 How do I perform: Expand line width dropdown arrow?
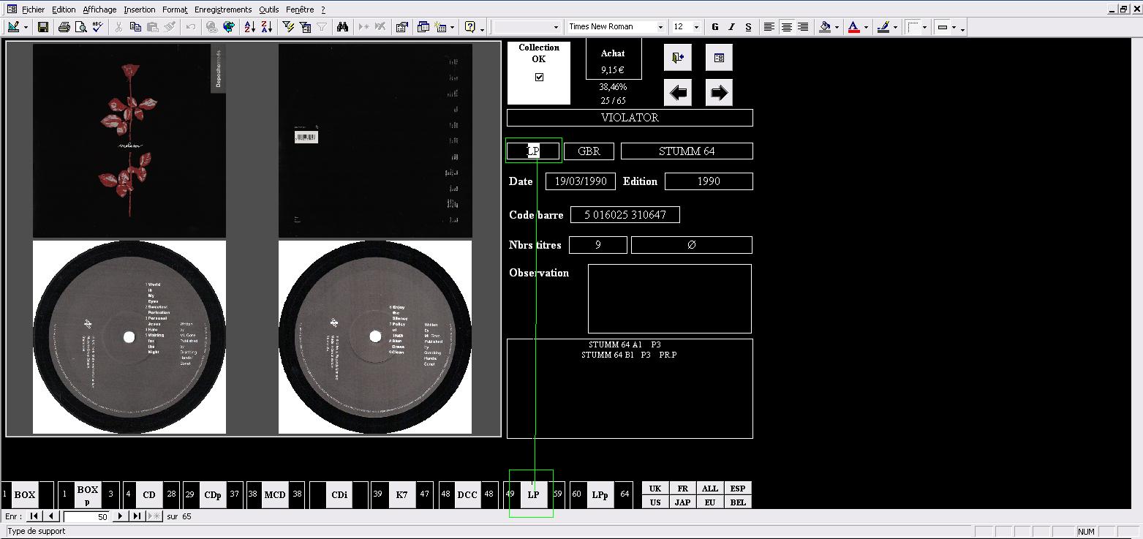tap(925, 27)
